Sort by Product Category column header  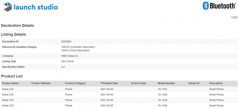tap(75, 83)
